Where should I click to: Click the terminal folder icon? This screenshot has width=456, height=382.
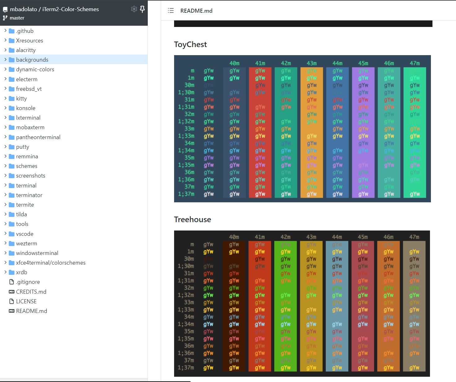coord(12,186)
